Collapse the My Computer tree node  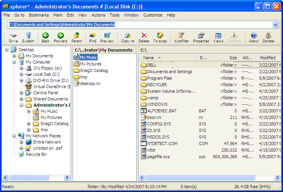[x=14, y=62]
